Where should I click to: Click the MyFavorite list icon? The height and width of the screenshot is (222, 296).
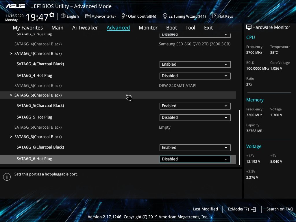(88, 16)
